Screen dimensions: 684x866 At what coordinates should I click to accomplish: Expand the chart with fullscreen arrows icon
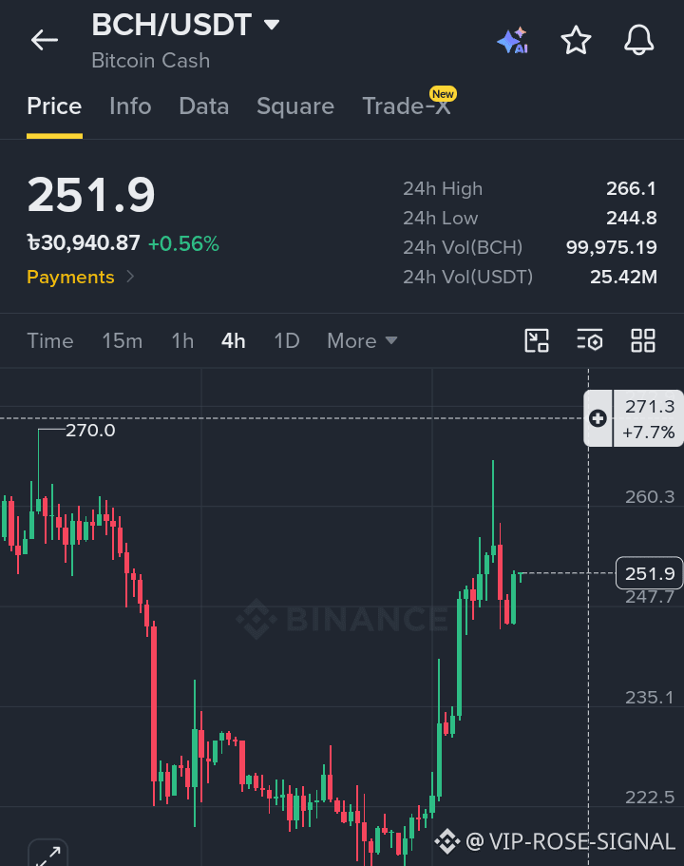(48, 855)
